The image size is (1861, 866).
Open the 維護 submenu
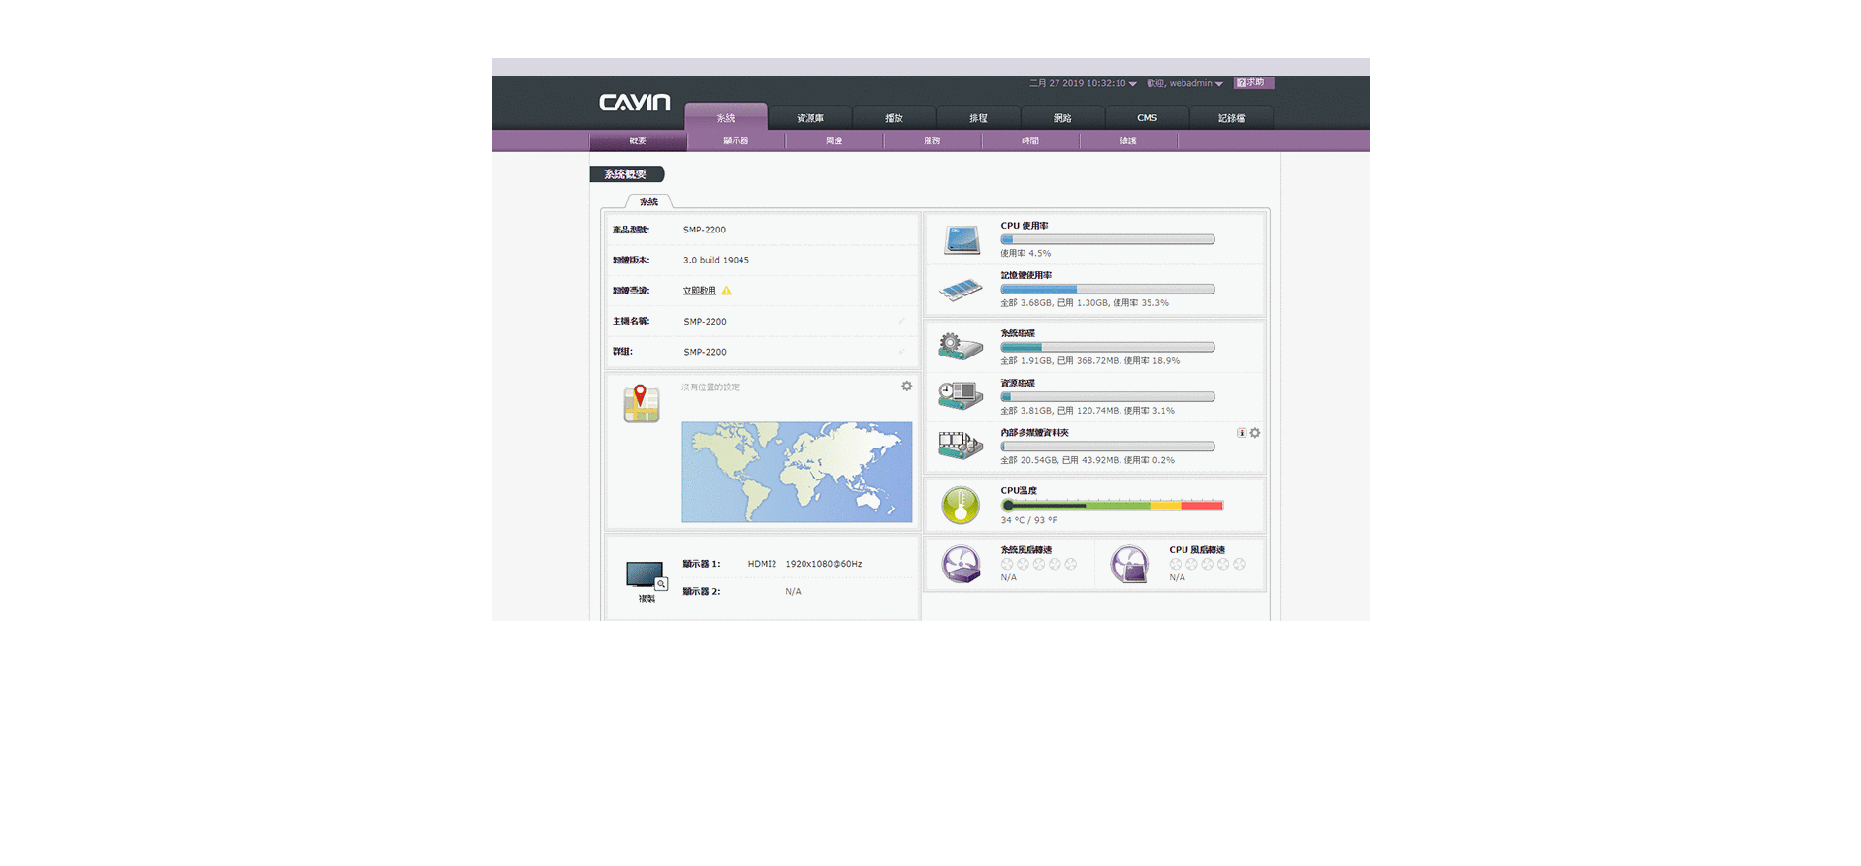pos(1128,141)
